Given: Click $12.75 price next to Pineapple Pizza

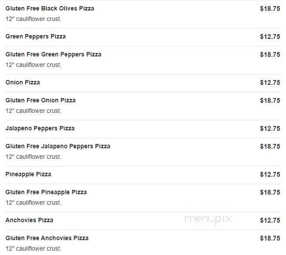Looking at the screenshot, I should coord(270,175).
